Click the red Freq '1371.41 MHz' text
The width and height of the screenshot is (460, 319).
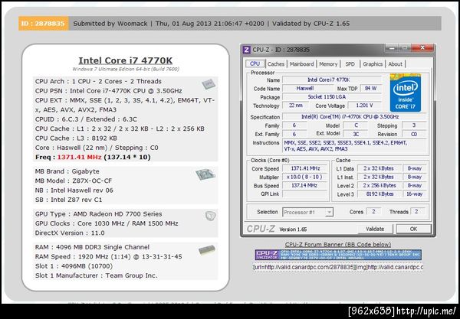pos(79,157)
